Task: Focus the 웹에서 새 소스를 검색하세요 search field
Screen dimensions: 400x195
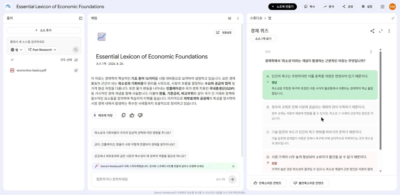Action: 44,42
